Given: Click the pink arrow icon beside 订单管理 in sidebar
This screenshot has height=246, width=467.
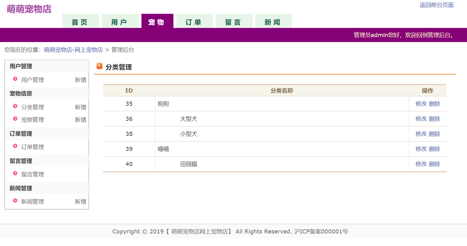Looking at the screenshot, I should [x=15, y=147].
